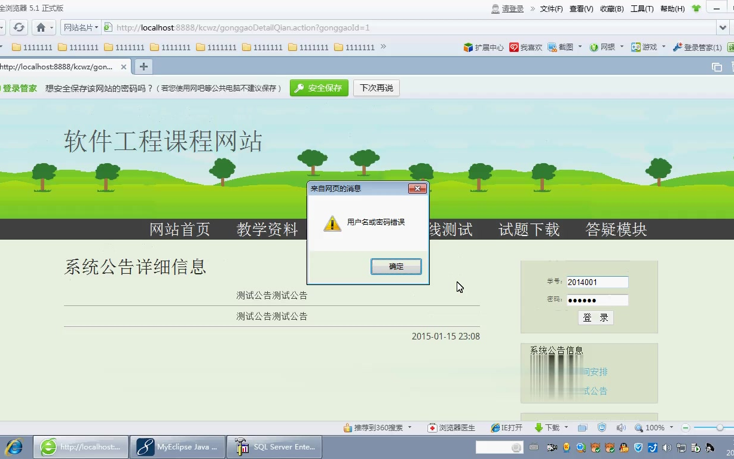Run 浏览器医生 browser doctor
Image resolution: width=734 pixels, height=459 pixels.
[x=452, y=427]
